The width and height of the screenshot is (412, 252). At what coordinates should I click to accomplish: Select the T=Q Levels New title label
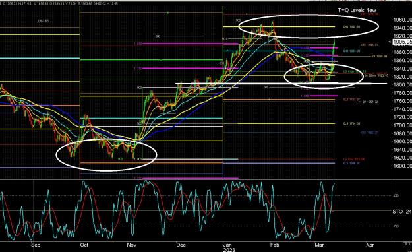[357, 10]
